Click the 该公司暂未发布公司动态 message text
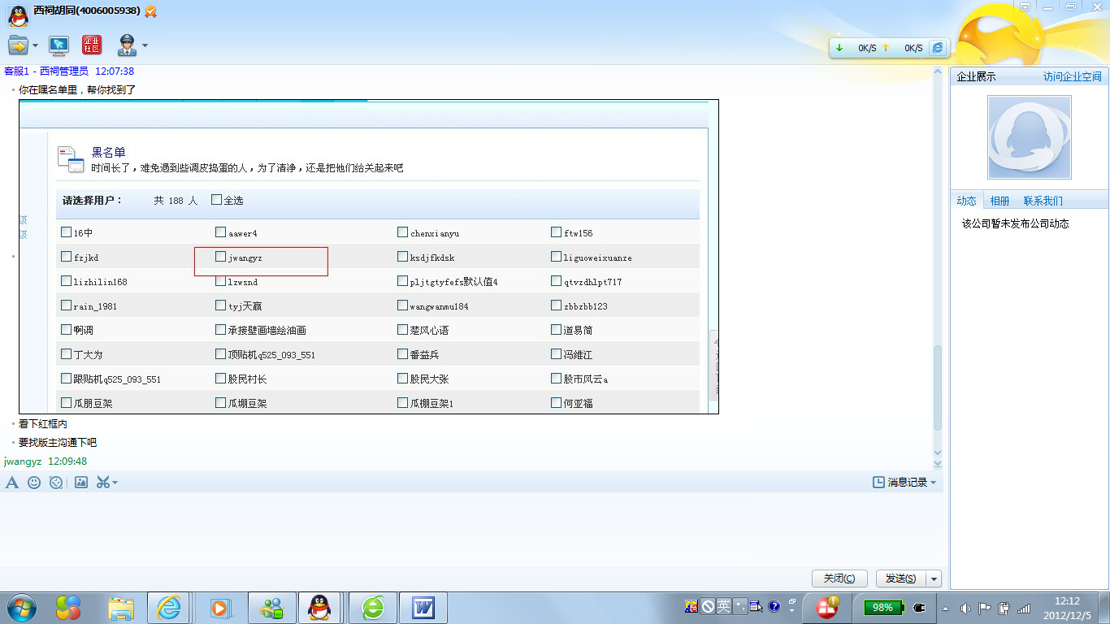 pyautogui.click(x=1016, y=223)
